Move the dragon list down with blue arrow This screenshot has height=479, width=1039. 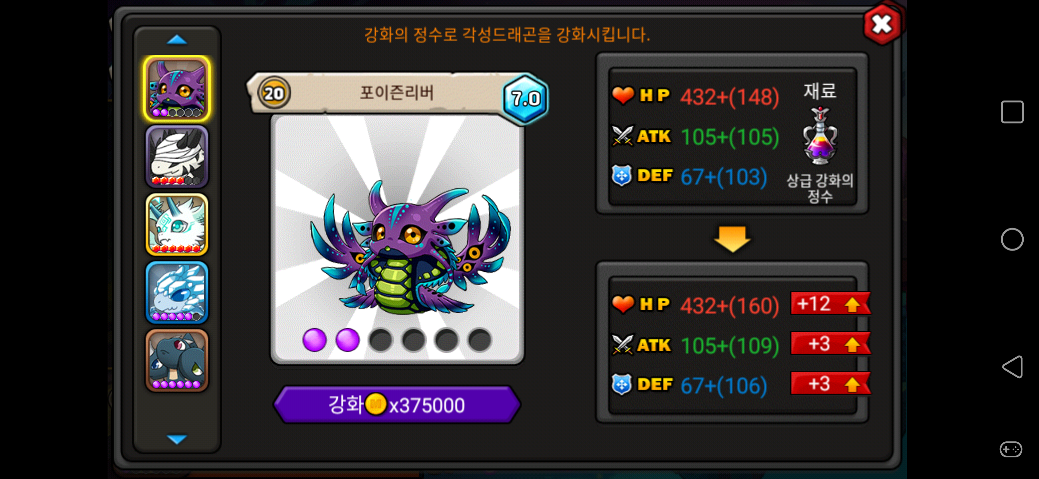pyautogui.click(x=176, y=439)
